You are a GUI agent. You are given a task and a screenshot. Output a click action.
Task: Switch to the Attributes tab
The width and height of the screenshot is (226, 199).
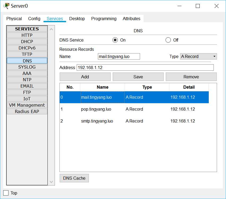click(x=132, y=19)
